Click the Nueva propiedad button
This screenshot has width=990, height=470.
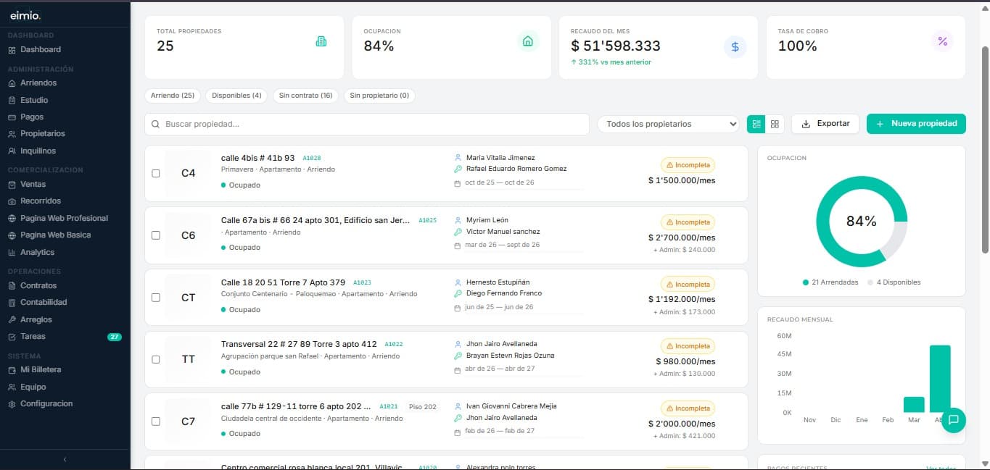(x=915, y=123)
